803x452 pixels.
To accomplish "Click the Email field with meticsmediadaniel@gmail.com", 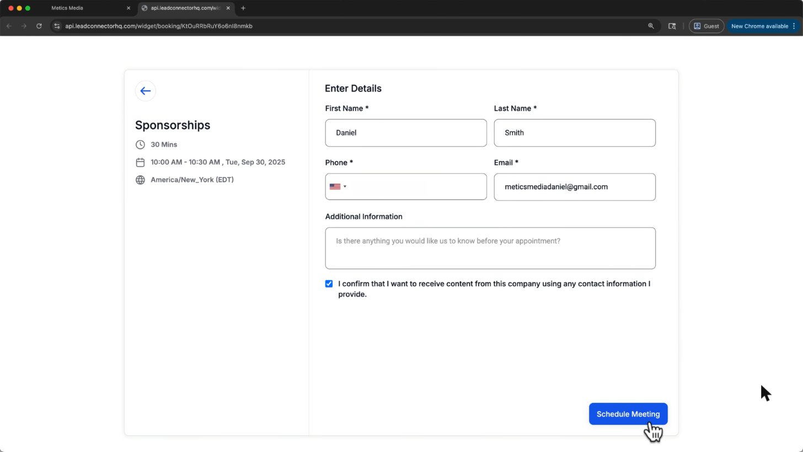I will (575, 187).
